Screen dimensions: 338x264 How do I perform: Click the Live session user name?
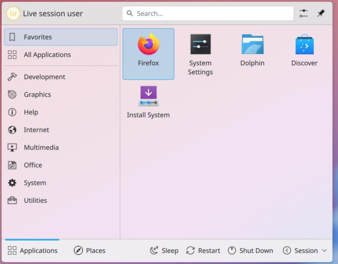(x=53, y=13)
